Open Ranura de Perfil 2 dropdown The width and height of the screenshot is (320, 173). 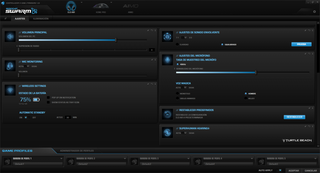125,159
